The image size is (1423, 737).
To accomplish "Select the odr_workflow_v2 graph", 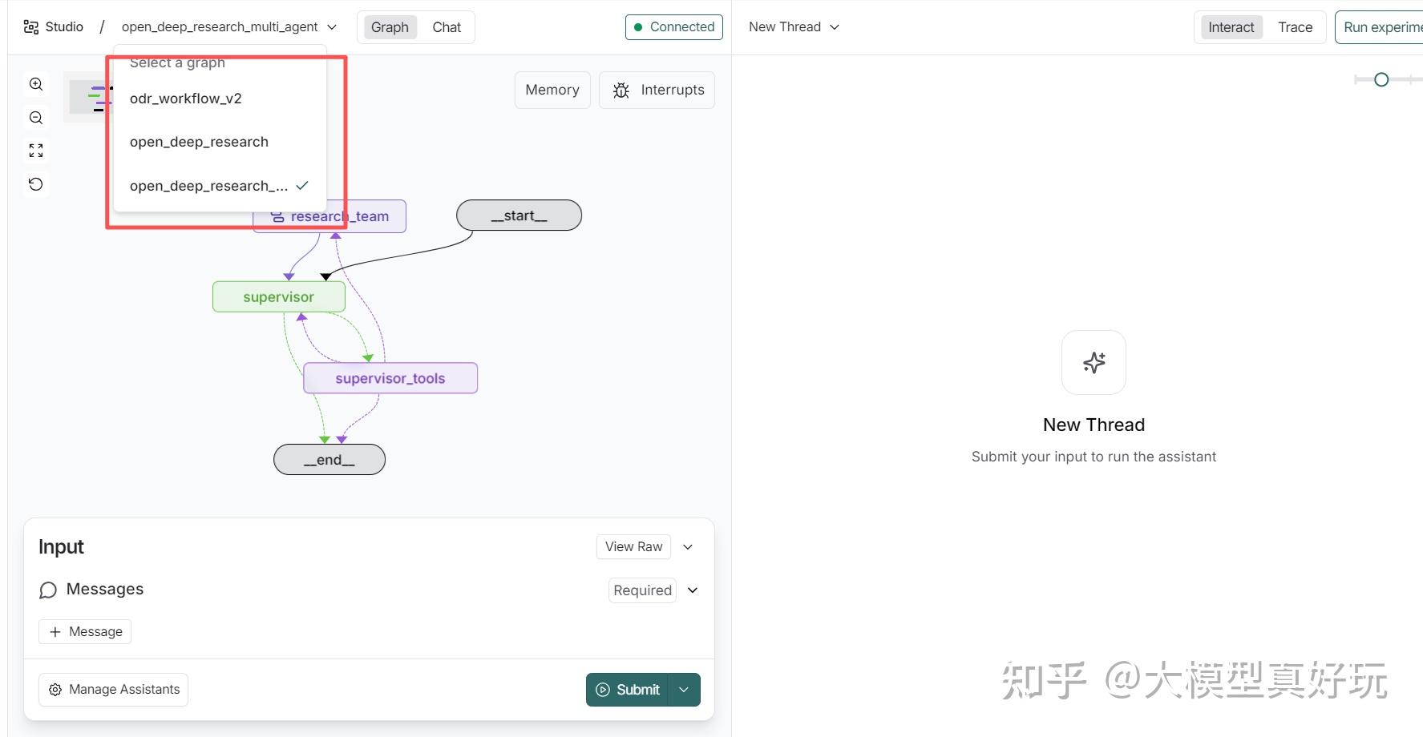I will 185,98.
